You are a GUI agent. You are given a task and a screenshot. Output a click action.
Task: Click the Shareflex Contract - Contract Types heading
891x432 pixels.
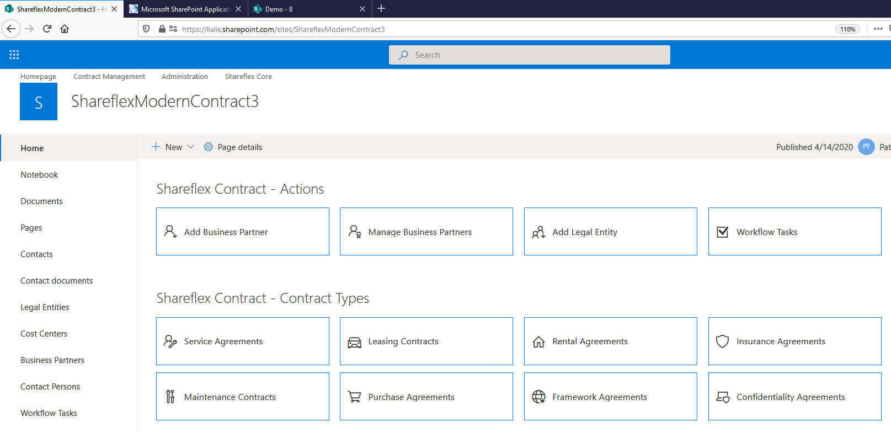click(x=263, y=298)
